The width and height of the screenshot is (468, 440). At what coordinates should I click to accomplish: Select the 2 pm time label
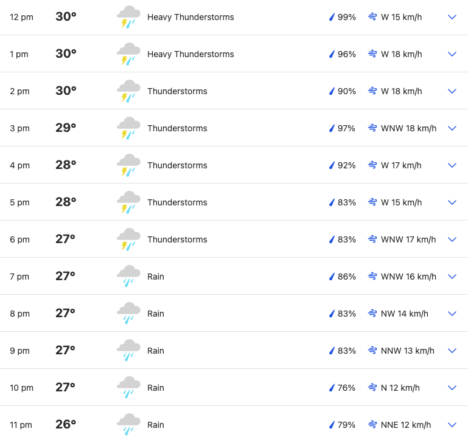(19, 91)
